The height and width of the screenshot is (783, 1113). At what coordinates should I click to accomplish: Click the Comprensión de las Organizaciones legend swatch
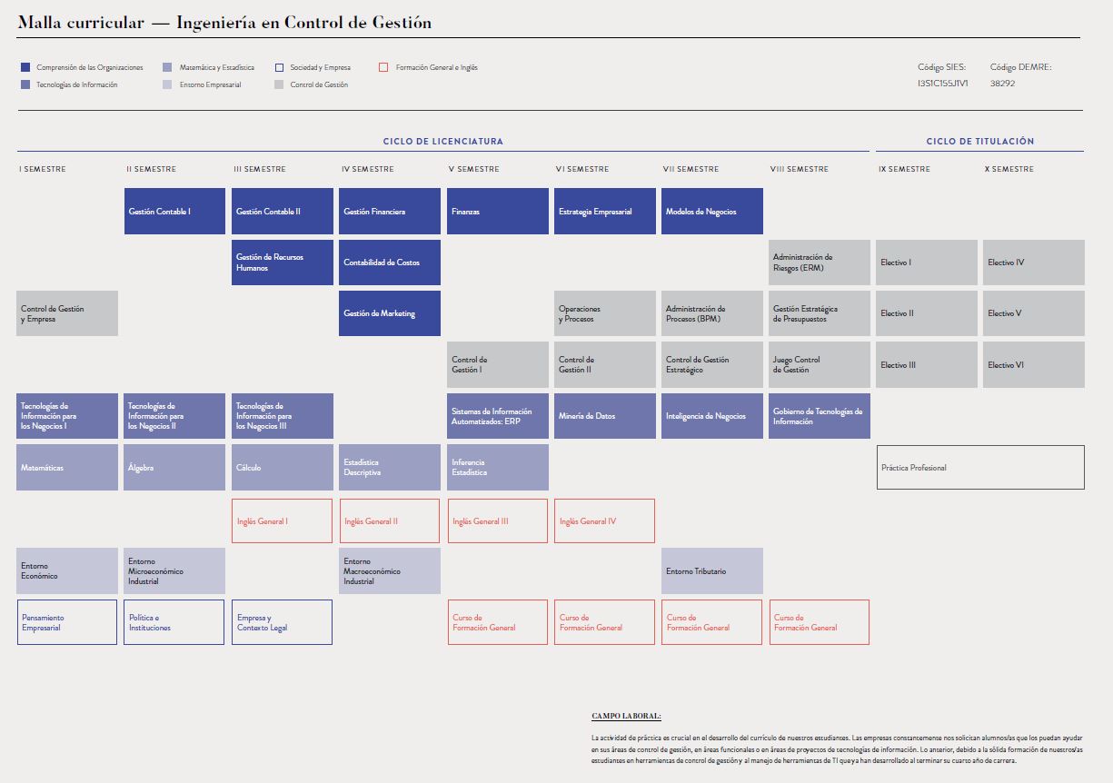(25, 67)
